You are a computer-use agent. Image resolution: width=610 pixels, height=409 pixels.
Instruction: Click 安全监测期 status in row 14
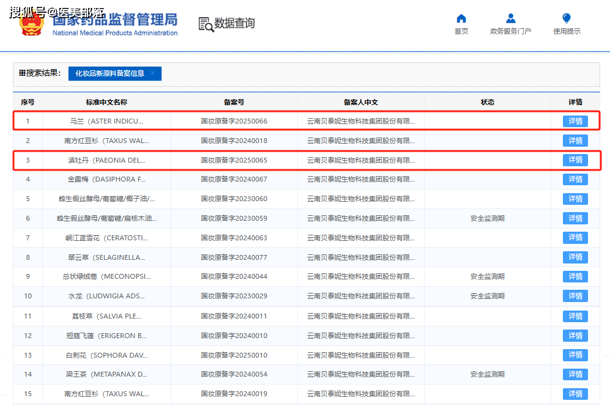pos(488,374)
